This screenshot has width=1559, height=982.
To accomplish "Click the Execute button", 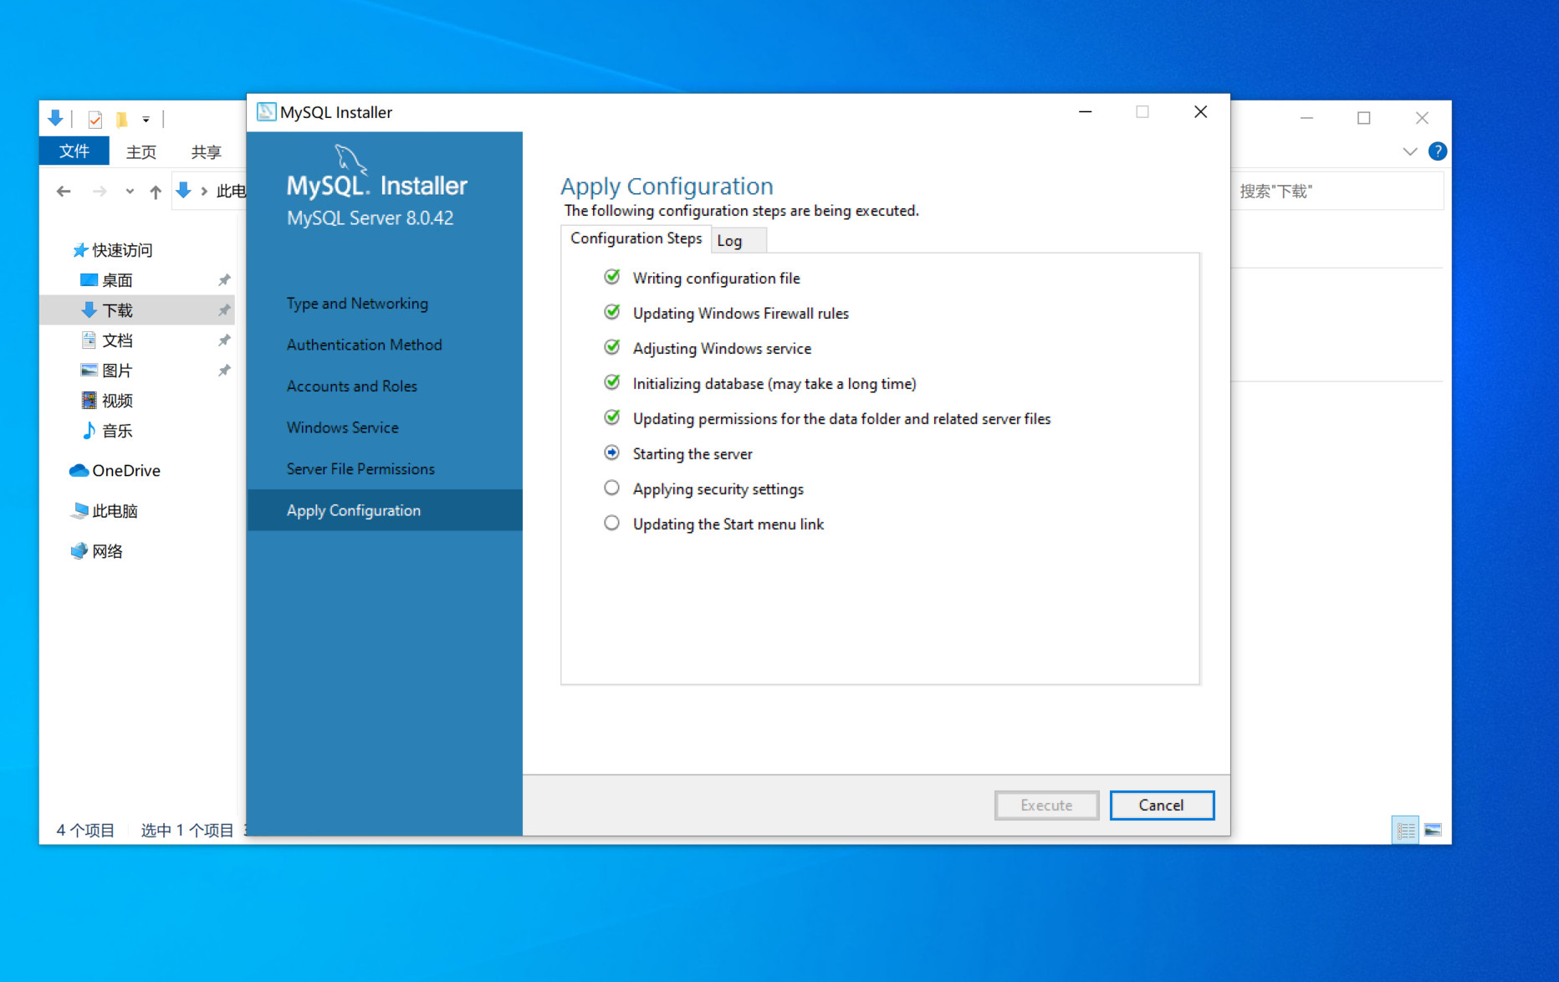I will tap(1046, 805).
